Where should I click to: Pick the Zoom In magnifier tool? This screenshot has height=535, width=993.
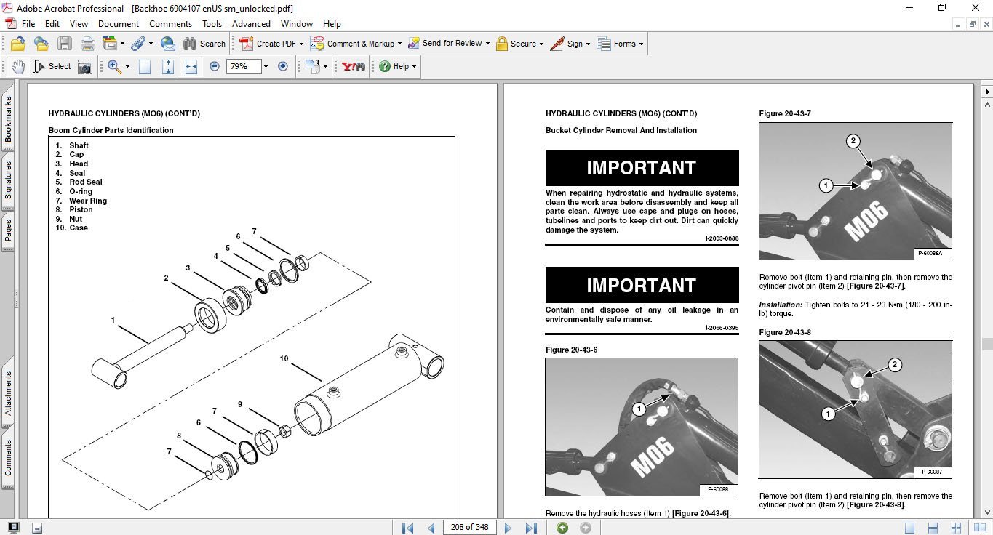pos(114,66)
